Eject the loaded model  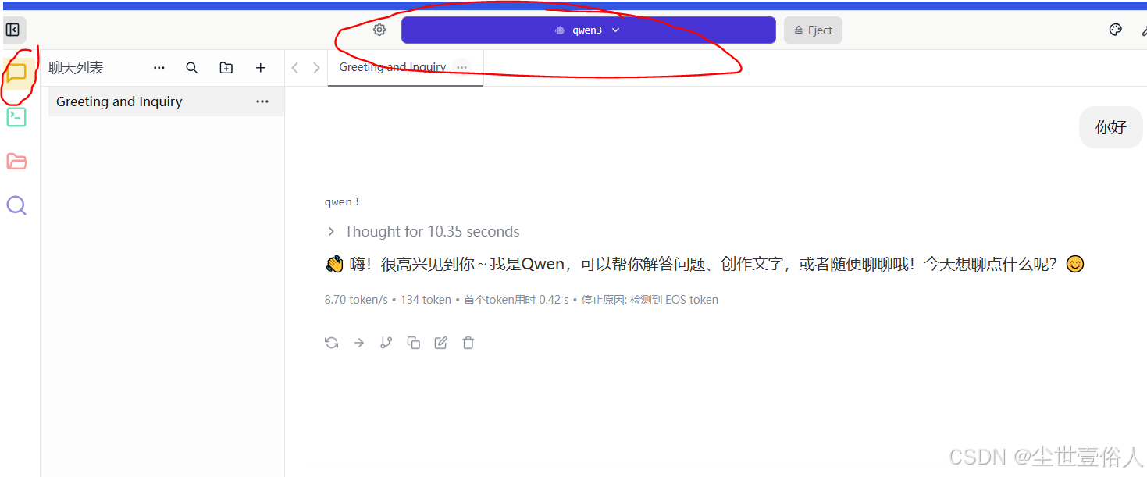click(x=813, y=30)
